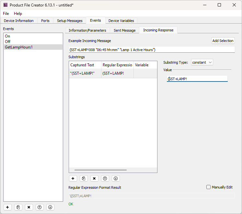The image size is (242, 214).
Task: Click the Example Incoming Message text field
Action: pos(151,50)
